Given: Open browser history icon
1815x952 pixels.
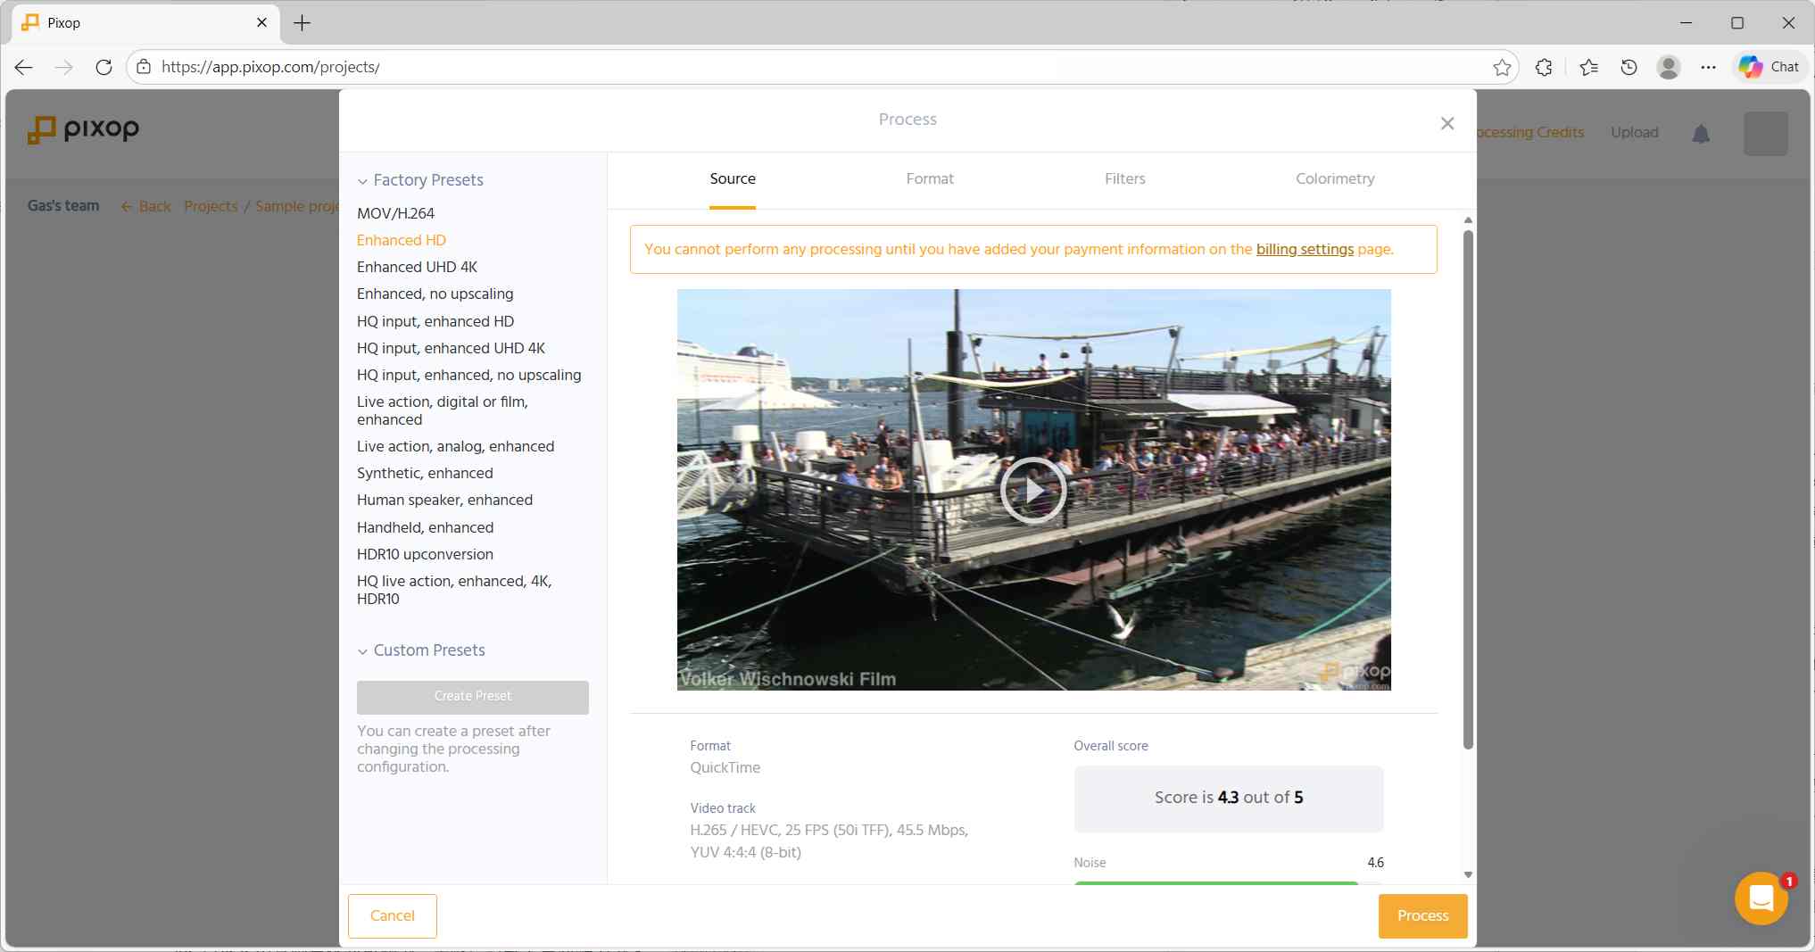Looking at the screenshot, I should tap(1629, 67).
